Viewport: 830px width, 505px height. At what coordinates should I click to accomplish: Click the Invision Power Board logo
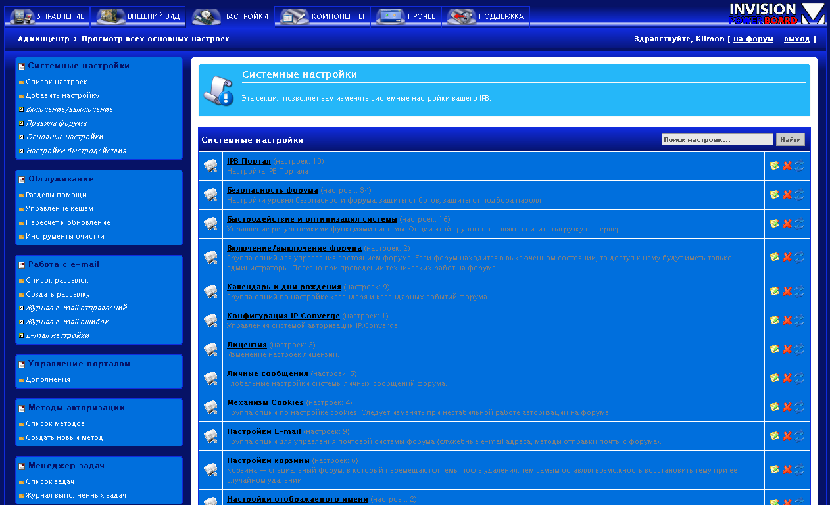pos(776,13)
